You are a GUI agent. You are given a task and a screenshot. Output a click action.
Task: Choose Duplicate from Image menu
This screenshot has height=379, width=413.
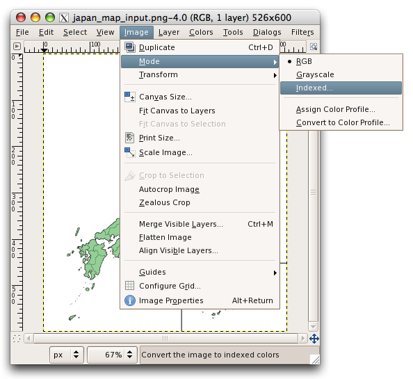pos(200,47)
